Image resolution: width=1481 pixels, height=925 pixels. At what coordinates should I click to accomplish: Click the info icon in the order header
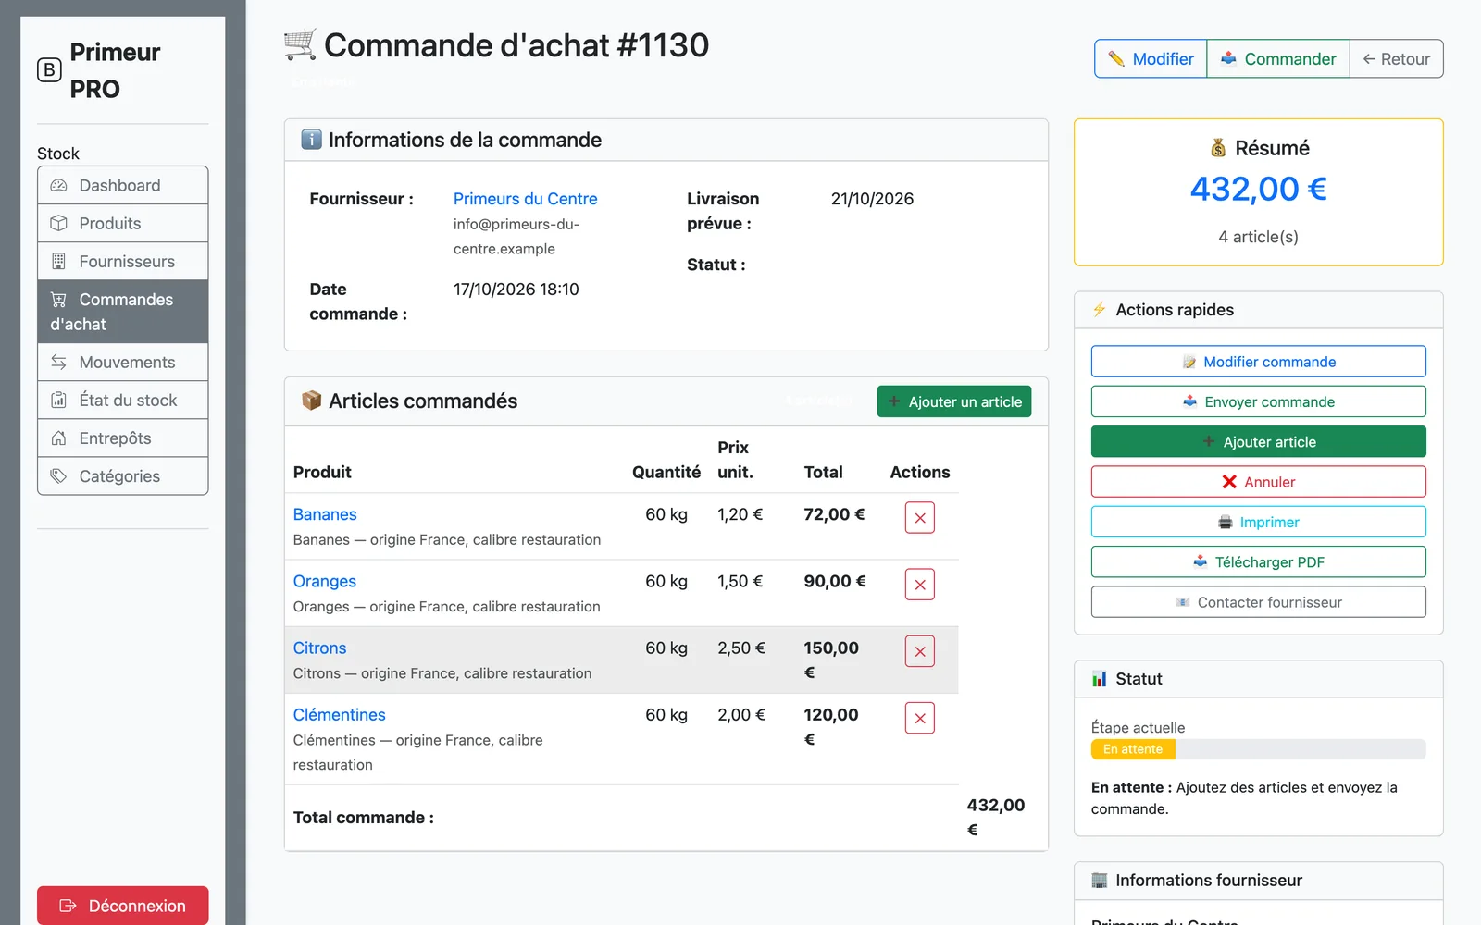[x=312, y=140]
